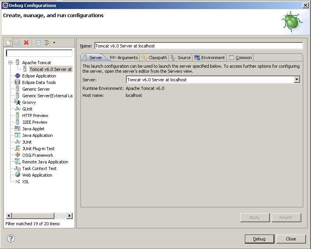
Task: Select the OSGi Framework label
Action: click(x=38, y=155)
